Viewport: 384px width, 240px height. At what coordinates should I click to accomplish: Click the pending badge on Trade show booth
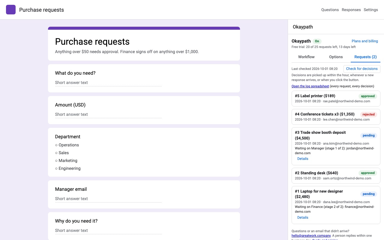pyautogui.click(x=369, y=136)
